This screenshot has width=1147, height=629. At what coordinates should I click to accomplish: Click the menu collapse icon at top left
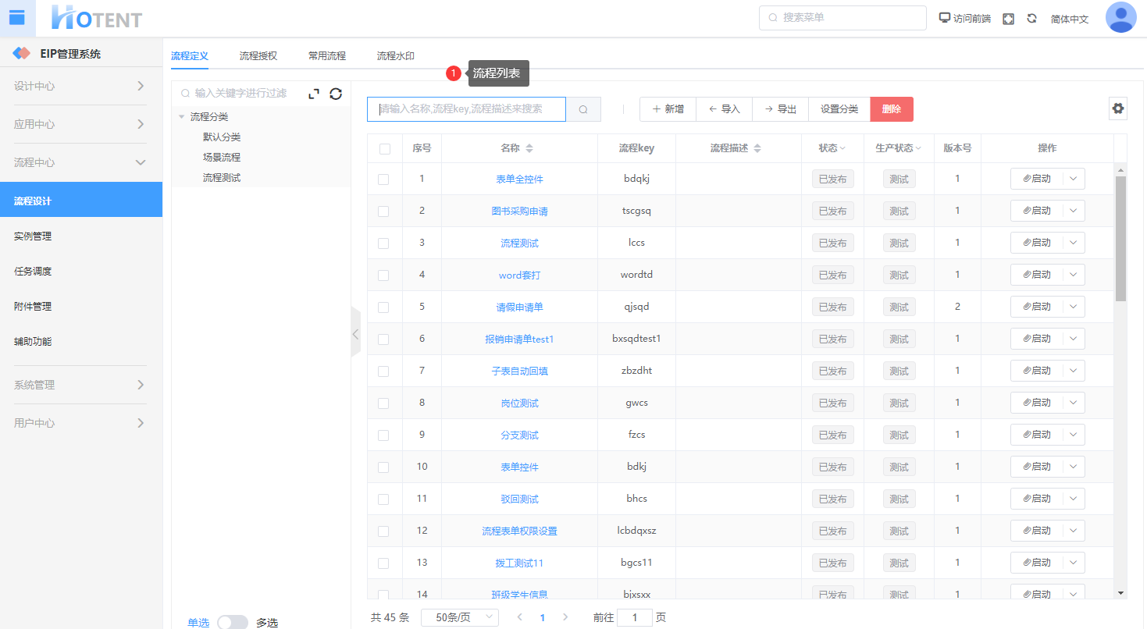[17, 18]
